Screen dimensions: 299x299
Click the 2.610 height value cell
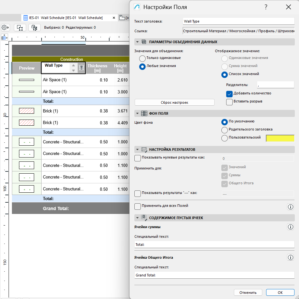(122, 80)
